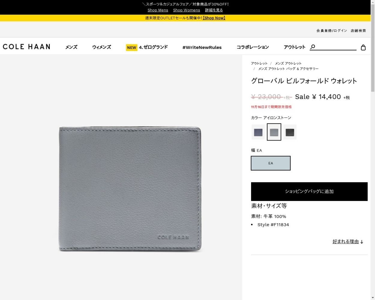375x300 pixels.
Task: Click the Shop Womens link
Action: tap(187, 10)
